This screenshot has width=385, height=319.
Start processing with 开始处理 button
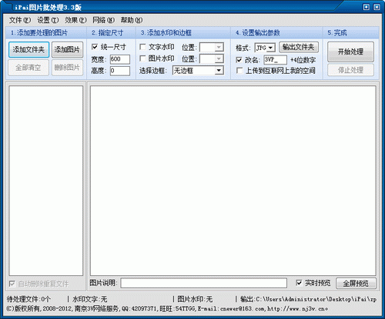point(350,52)
